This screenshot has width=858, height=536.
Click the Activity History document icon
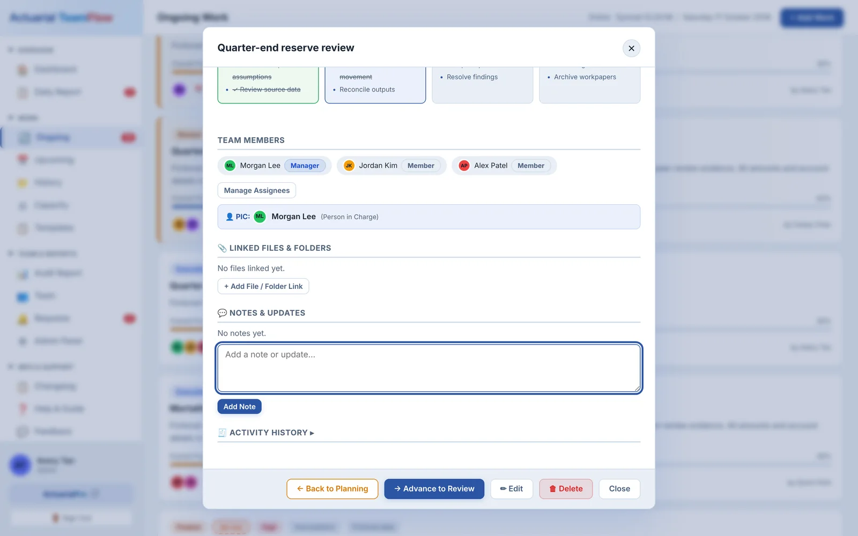[222, 433]
